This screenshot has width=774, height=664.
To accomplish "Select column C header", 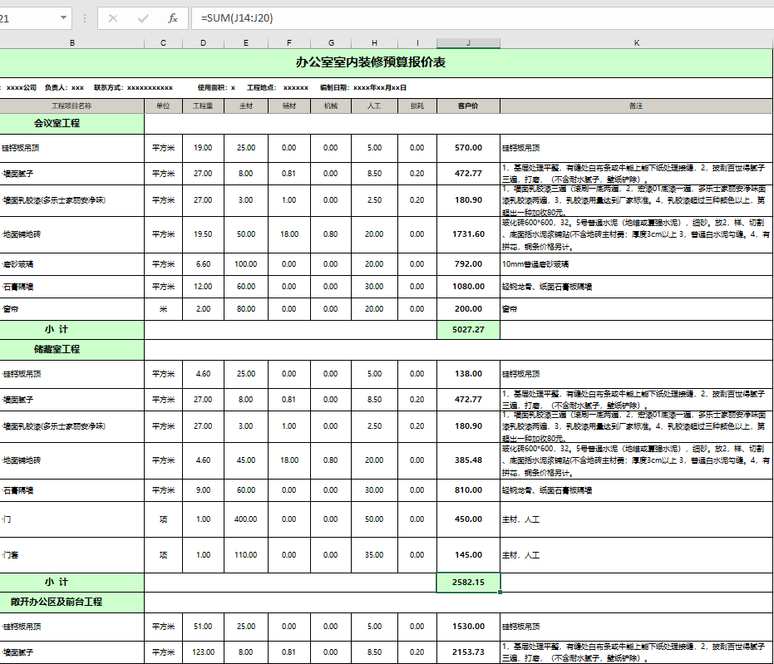I will pos(164,43).
